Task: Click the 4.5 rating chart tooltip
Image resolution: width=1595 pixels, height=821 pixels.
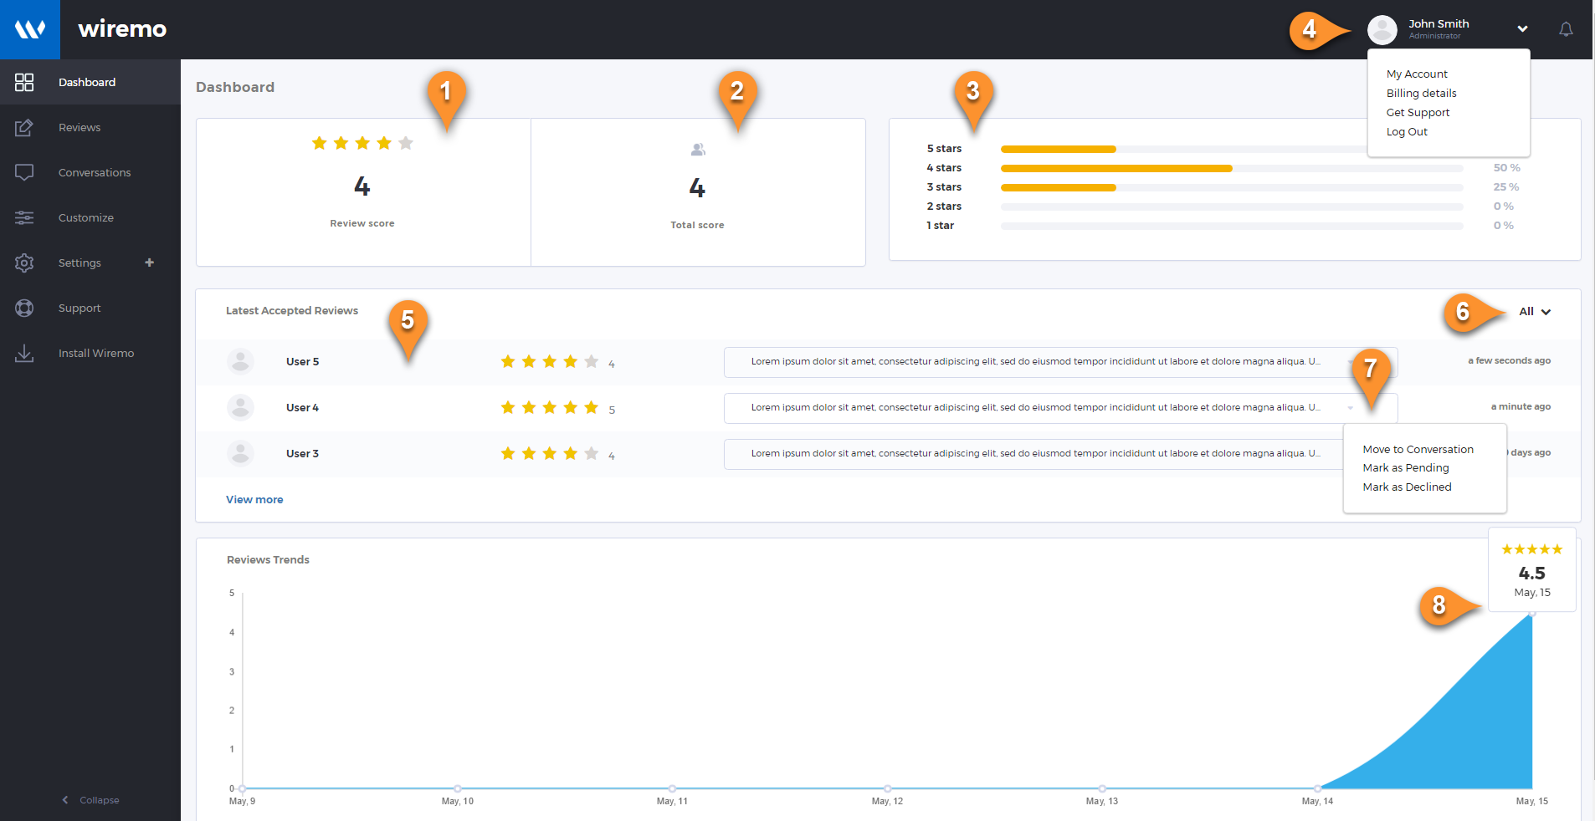Action: coord(1531,569)
